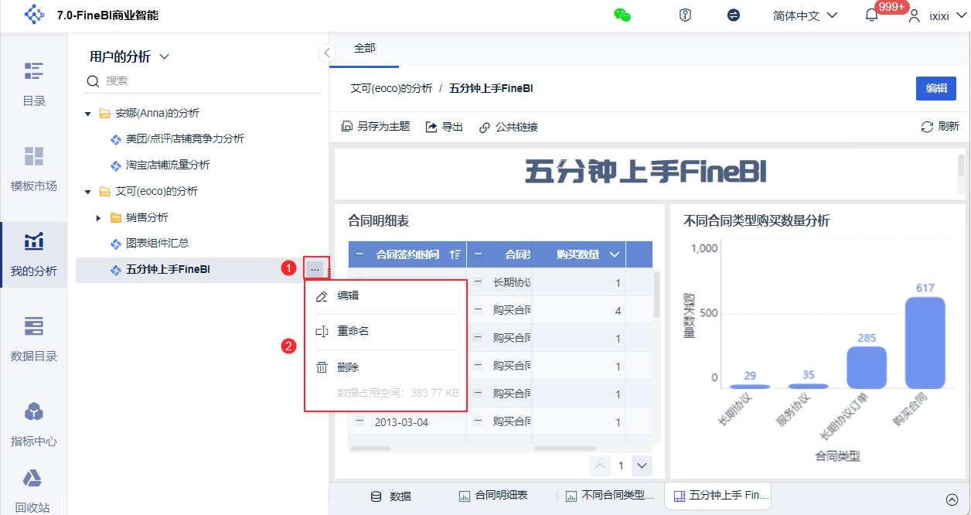971x515 pixels.
Task: Click the ··· more options button
Action: coord(315,268)
